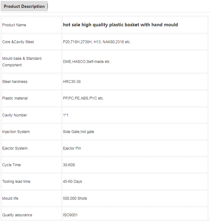This screenshot has width=210, height=221.
Task: Select the ISO9001 quality assurance value
Action: click(x=70, y=215)
